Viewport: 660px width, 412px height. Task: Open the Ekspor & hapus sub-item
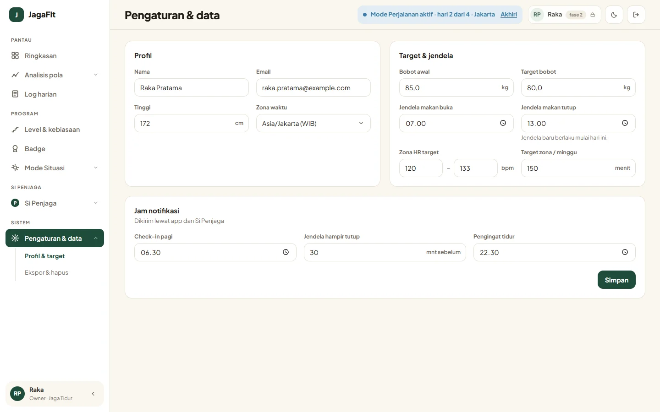[x=46, y=272]
